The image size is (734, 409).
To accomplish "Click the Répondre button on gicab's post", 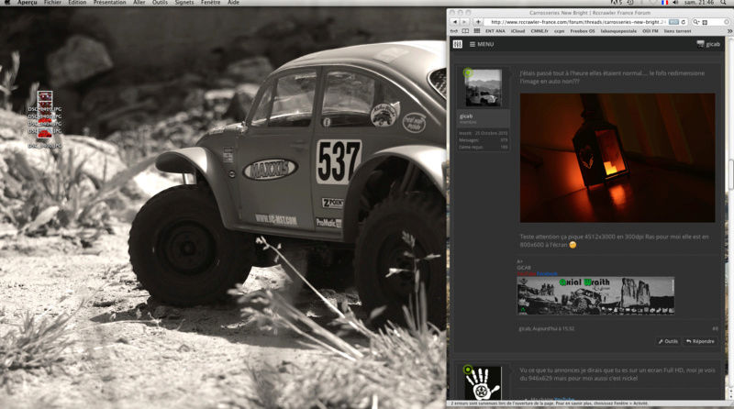I will point(700,341).
